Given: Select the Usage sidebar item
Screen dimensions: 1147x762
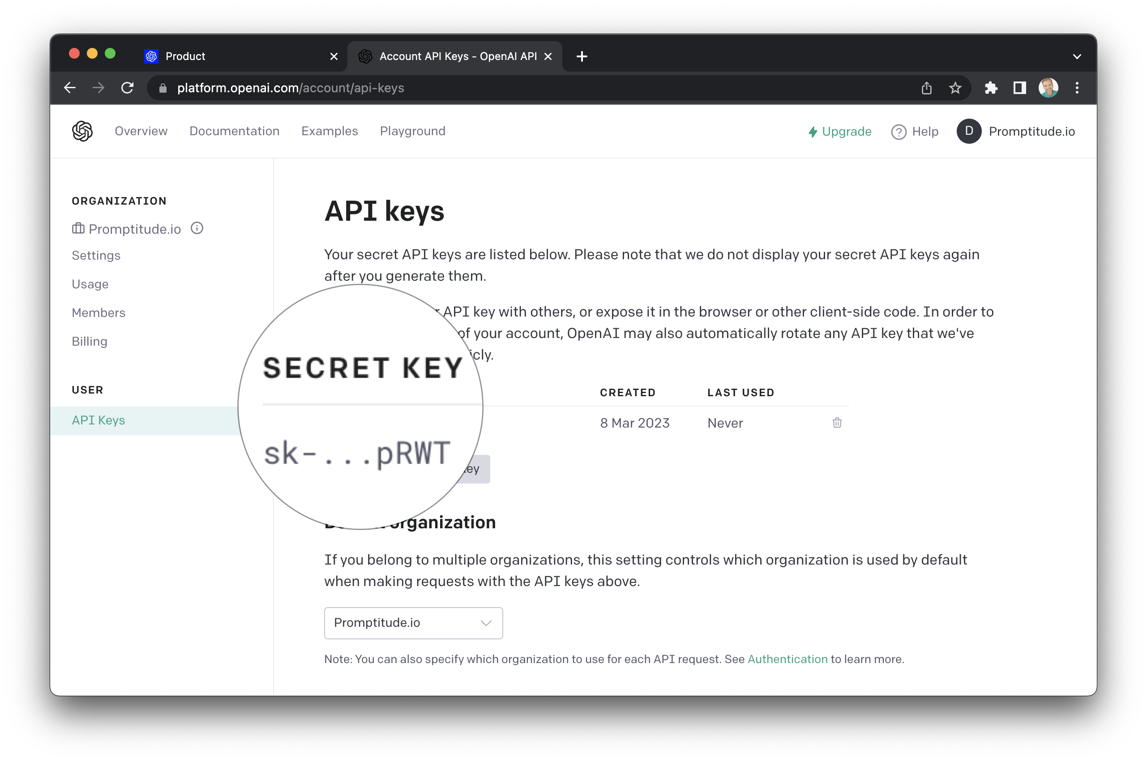Looking at the screenshot, I should coord(90,283).
